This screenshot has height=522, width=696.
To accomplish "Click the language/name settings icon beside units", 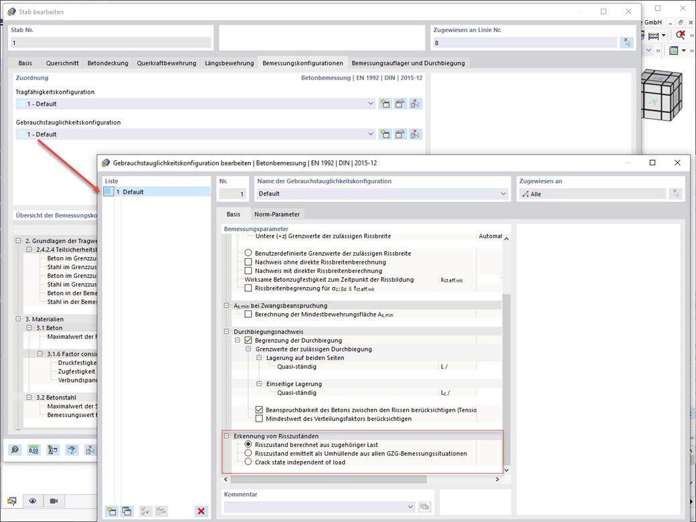I will pos(53,450).
